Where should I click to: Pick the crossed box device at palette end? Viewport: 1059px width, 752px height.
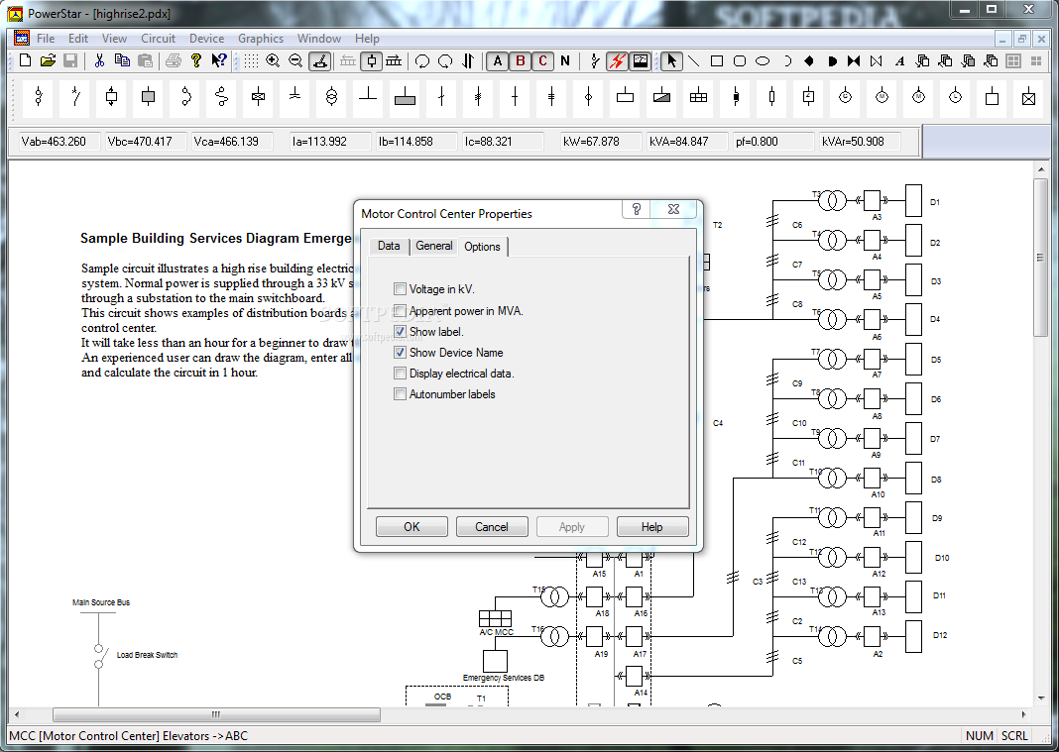[1028, 97]
